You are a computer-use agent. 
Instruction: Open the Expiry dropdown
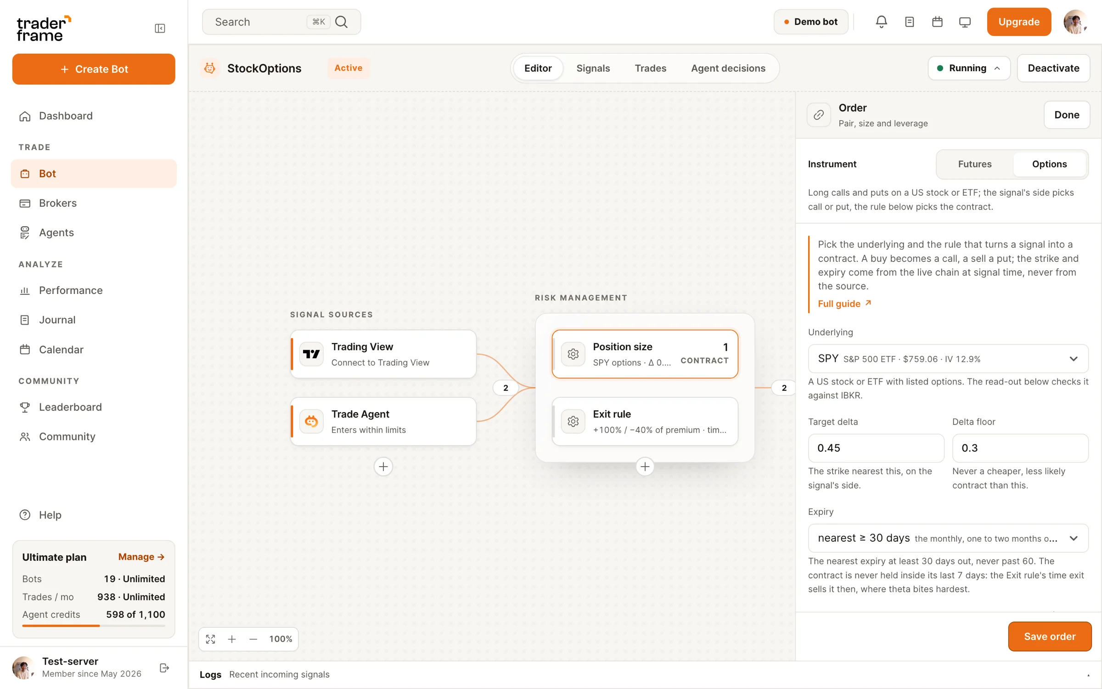pyautogui.click(x=948, y=538)
